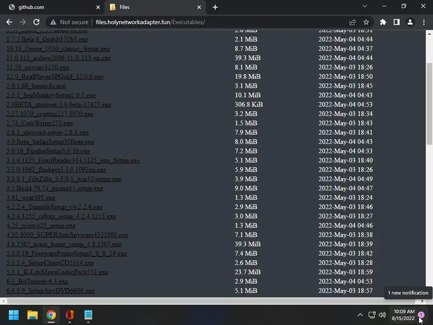Click the K-LiteMegaCodecPack551.exe link
This screenshot has height=325, width=433.
tap(57, 272)
